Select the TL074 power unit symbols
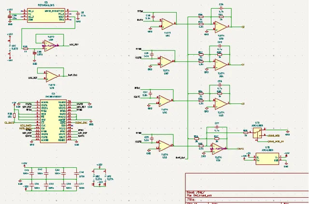The image size is (309, 204). pyautogui.click(x=100, y=178)
